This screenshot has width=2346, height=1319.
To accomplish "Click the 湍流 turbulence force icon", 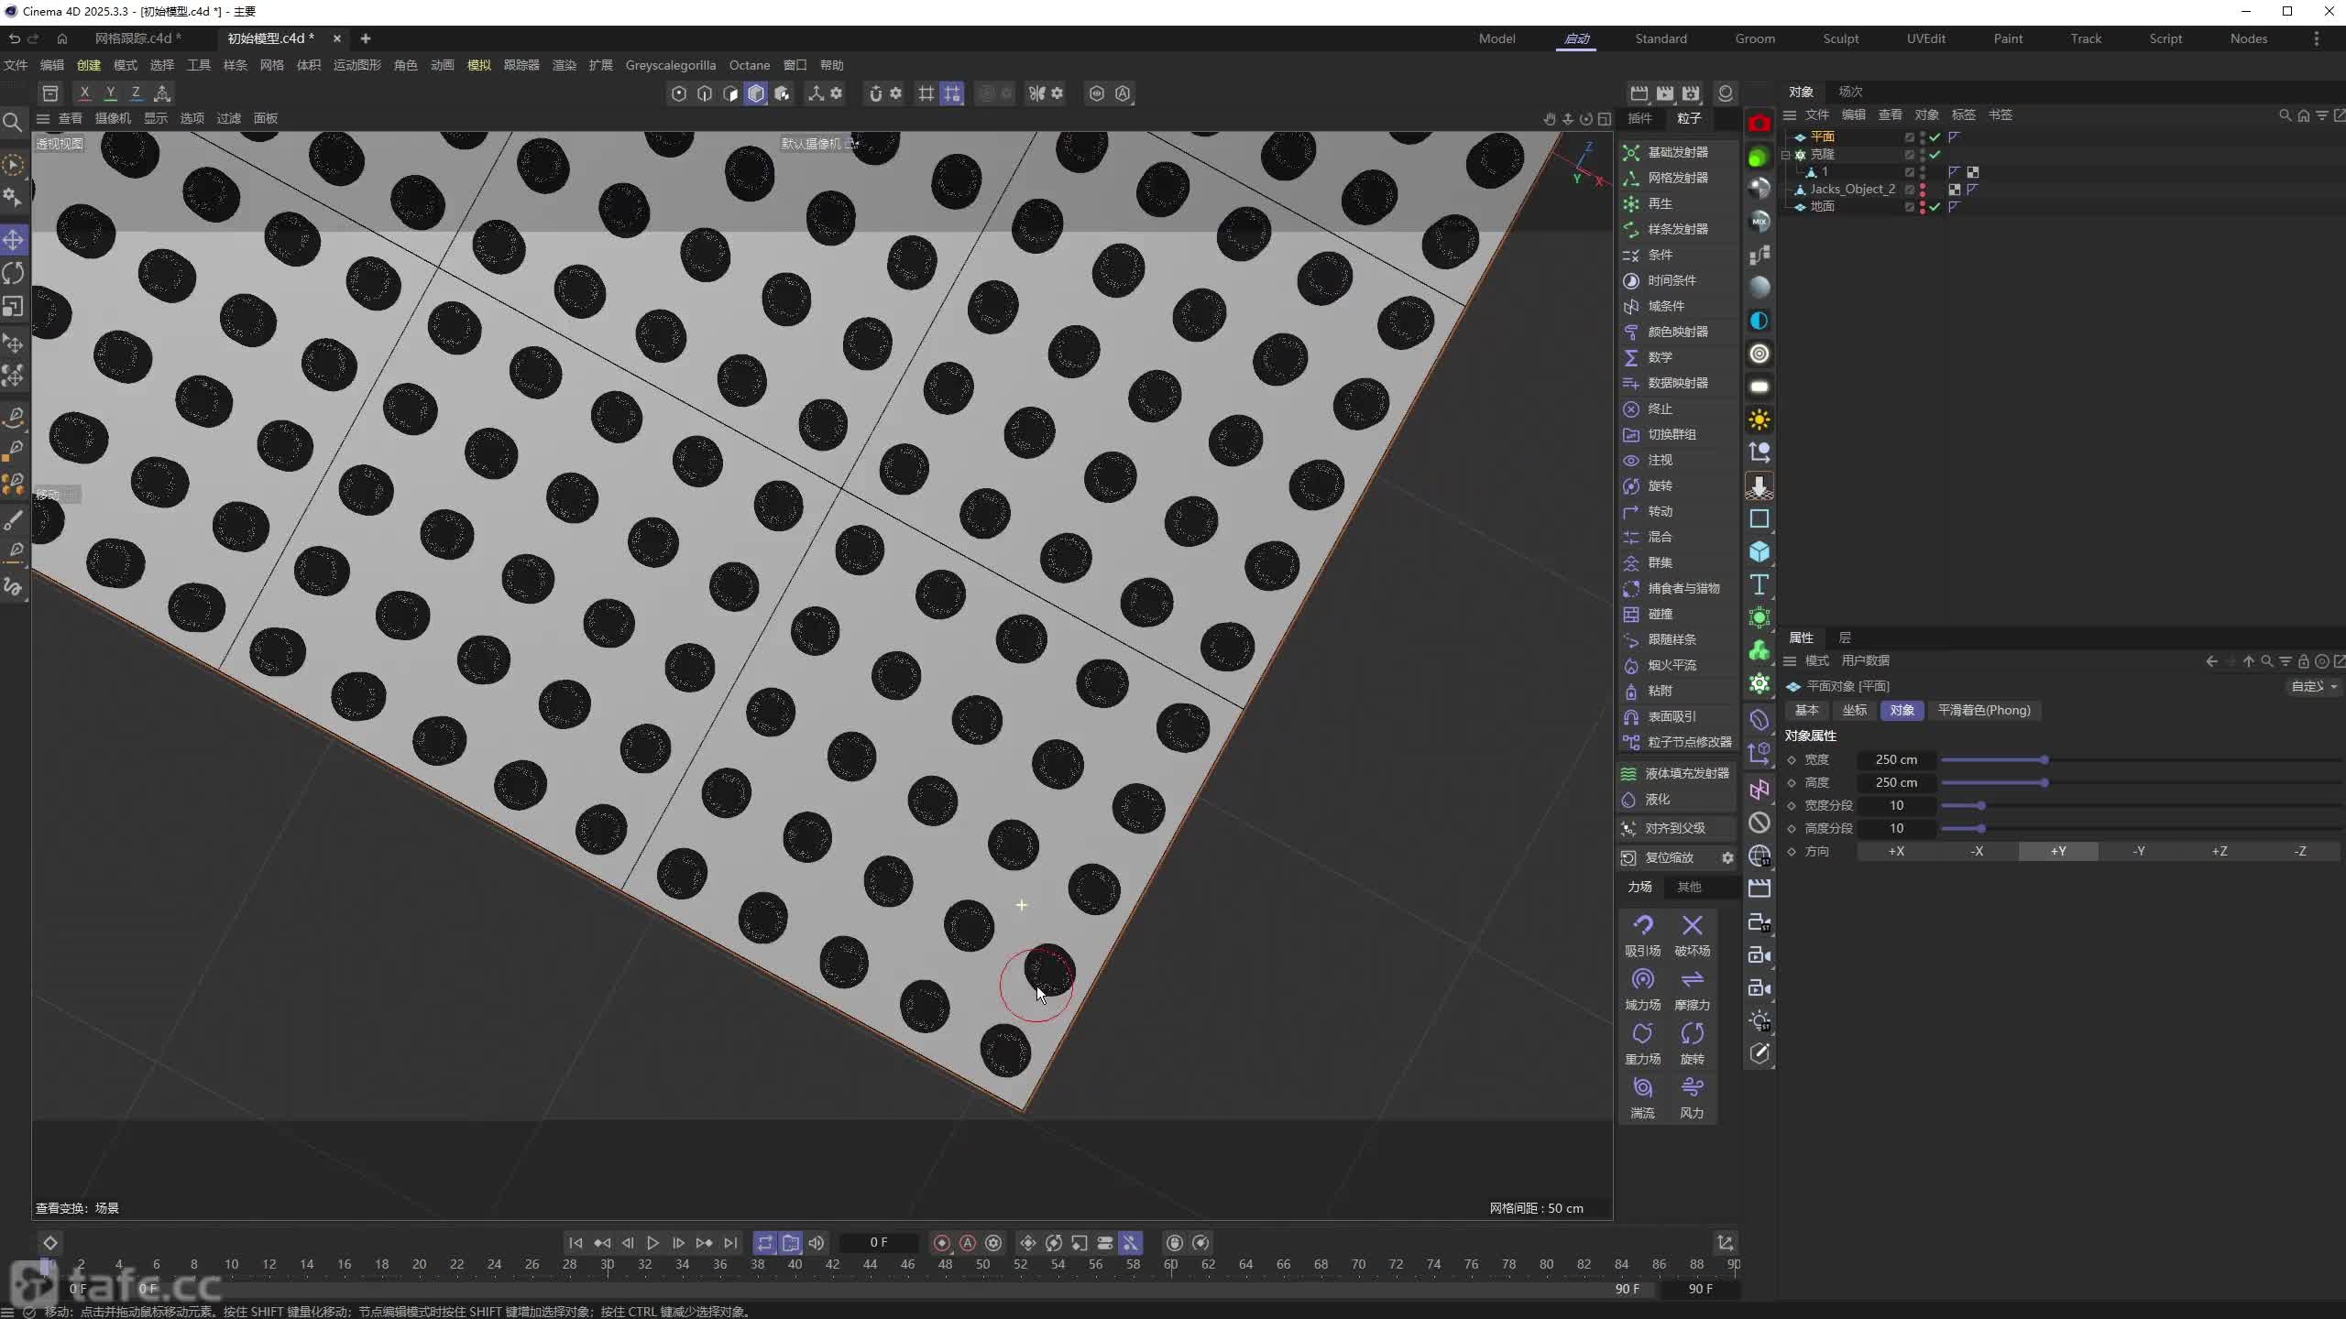I will [1642, 1089].
